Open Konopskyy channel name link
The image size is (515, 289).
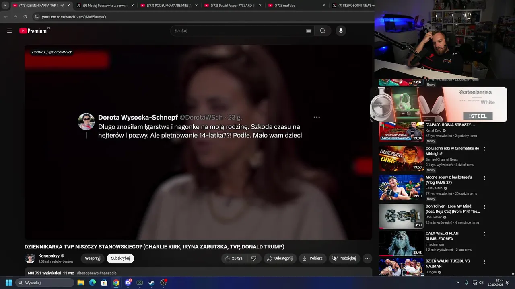(x=49, y=256)
